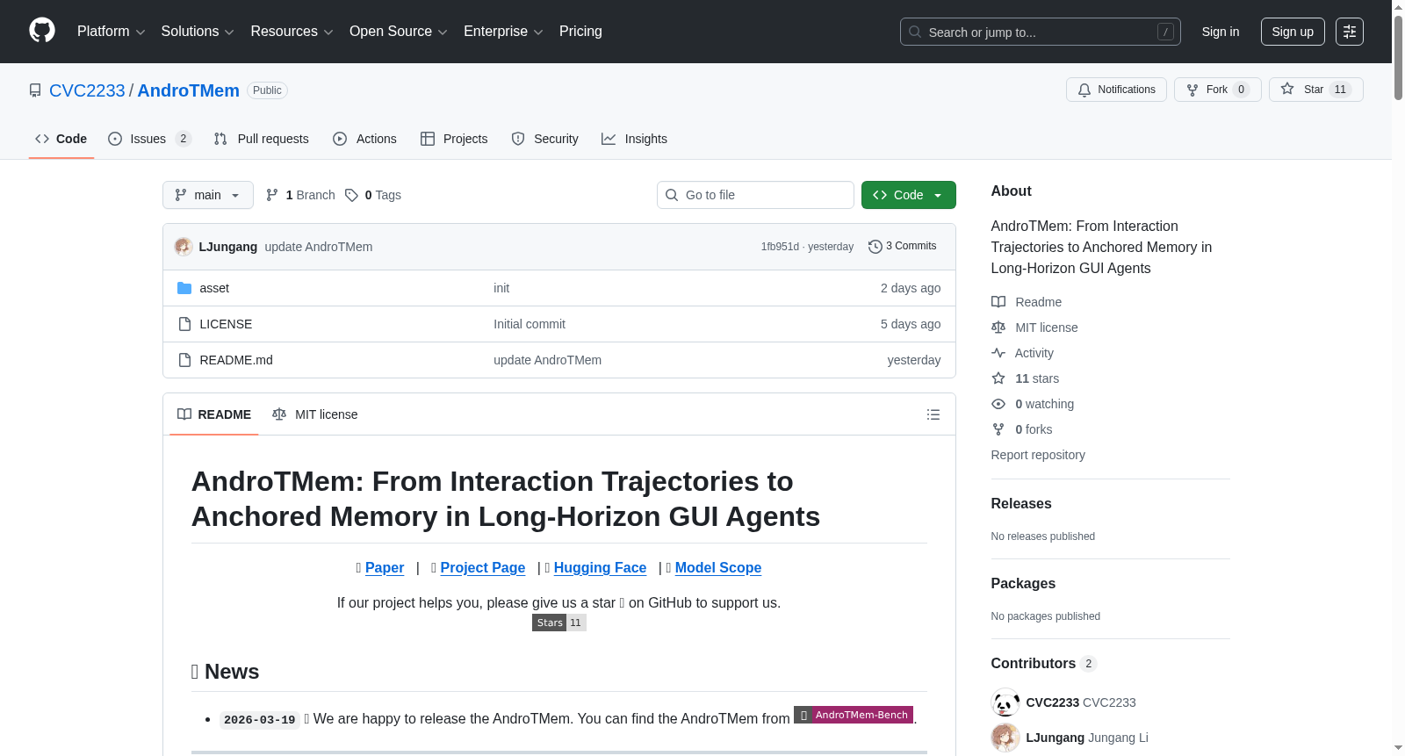Viewport: 1405px width, 756px height.
Task: Click the CVC2233 owner link in title
Action: click(87, 90)
